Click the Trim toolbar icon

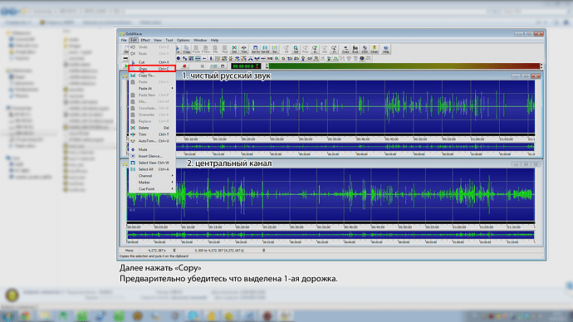point(244,49)
